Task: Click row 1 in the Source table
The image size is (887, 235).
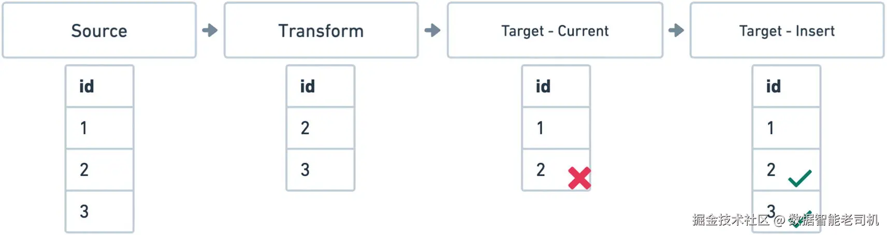Action: coord(99,128)
